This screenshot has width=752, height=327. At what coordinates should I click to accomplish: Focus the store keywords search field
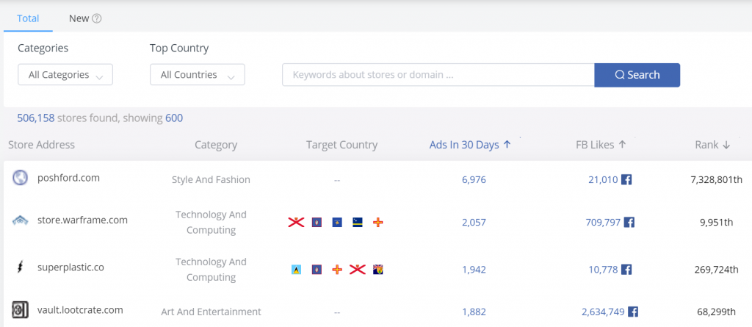click(438, 75)
